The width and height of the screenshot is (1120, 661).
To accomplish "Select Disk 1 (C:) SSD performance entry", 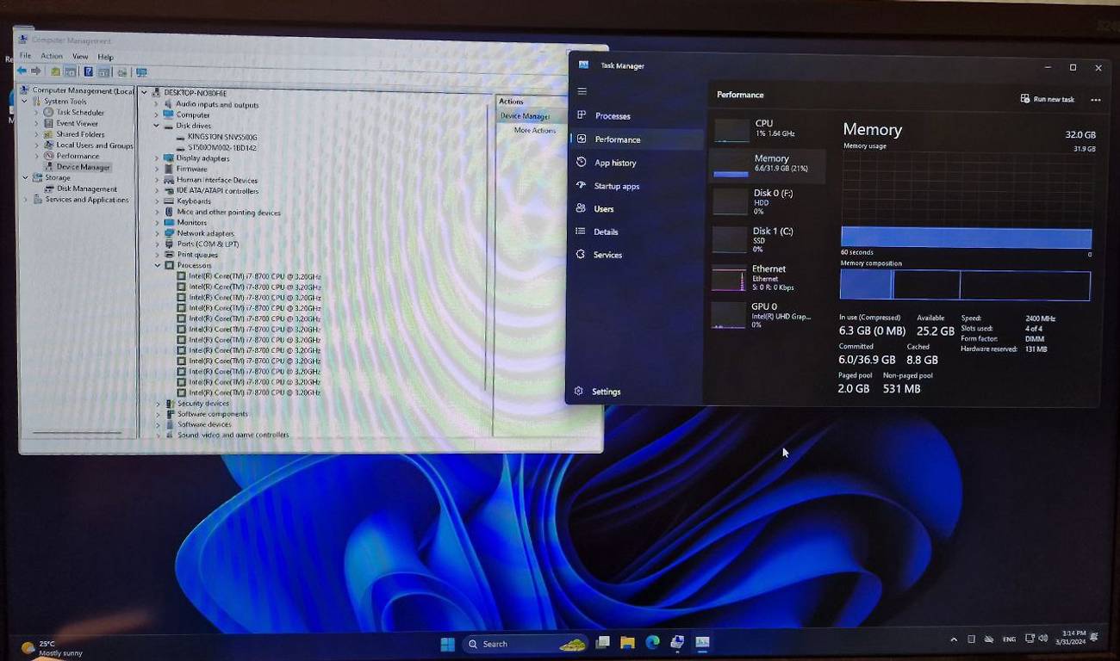I will (x=766, y=239).
